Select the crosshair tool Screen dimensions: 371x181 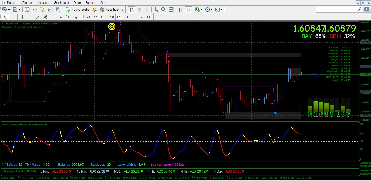point(13,17)
